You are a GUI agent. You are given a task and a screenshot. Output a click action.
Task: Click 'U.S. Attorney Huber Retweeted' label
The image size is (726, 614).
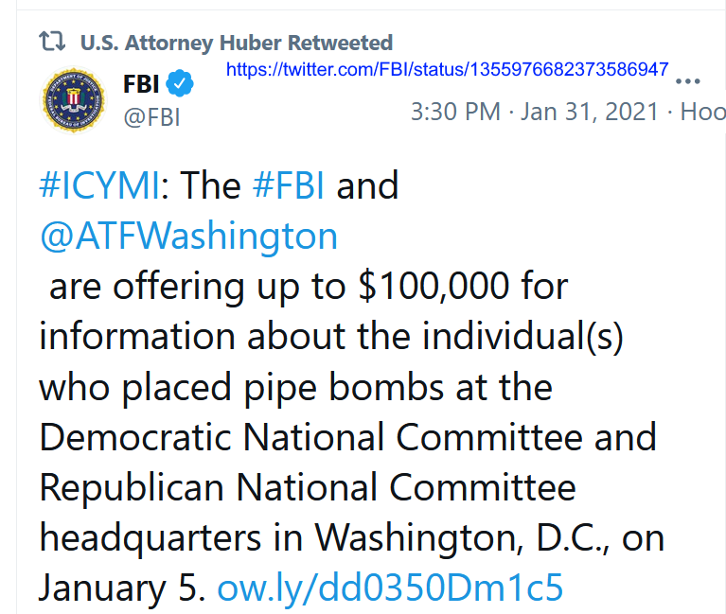(x=237, y=43)
